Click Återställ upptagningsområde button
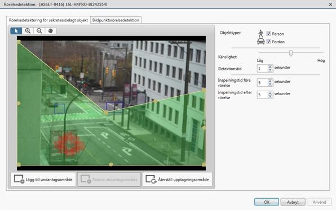Viewport: 336px width, 210px height. [x=177, y=180]
